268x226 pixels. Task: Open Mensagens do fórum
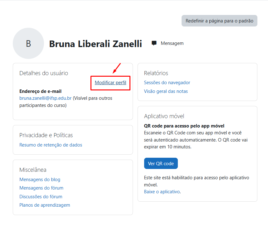click(x=41, y=188)
